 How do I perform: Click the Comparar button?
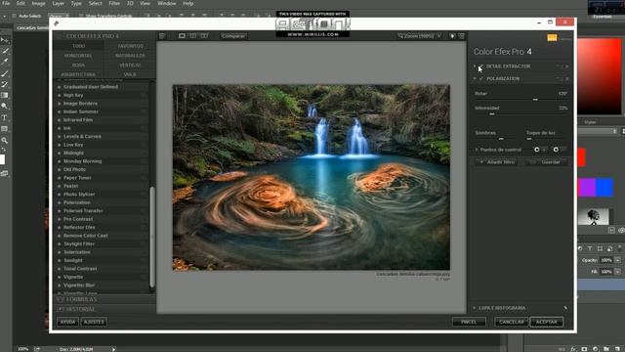coord(233,36)
